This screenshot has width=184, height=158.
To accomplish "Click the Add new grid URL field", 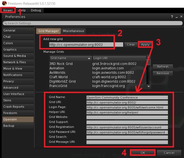I will coord(86,44).
